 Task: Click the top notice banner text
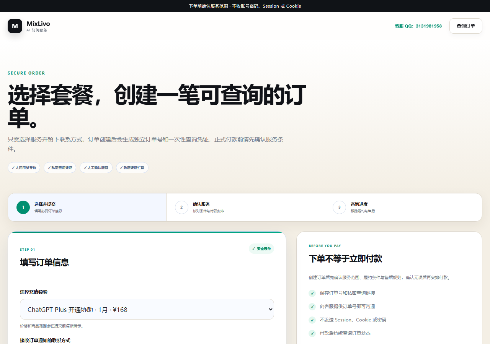coord(245,6)
